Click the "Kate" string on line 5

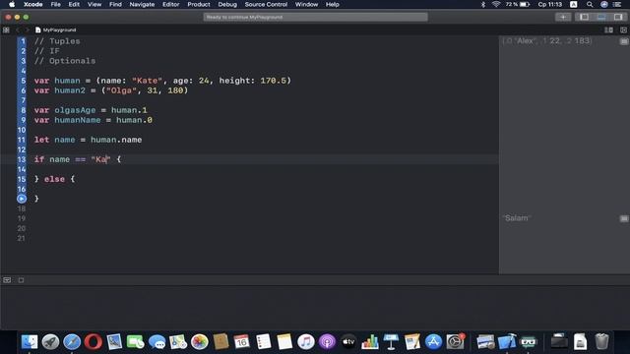coord(147,81)
